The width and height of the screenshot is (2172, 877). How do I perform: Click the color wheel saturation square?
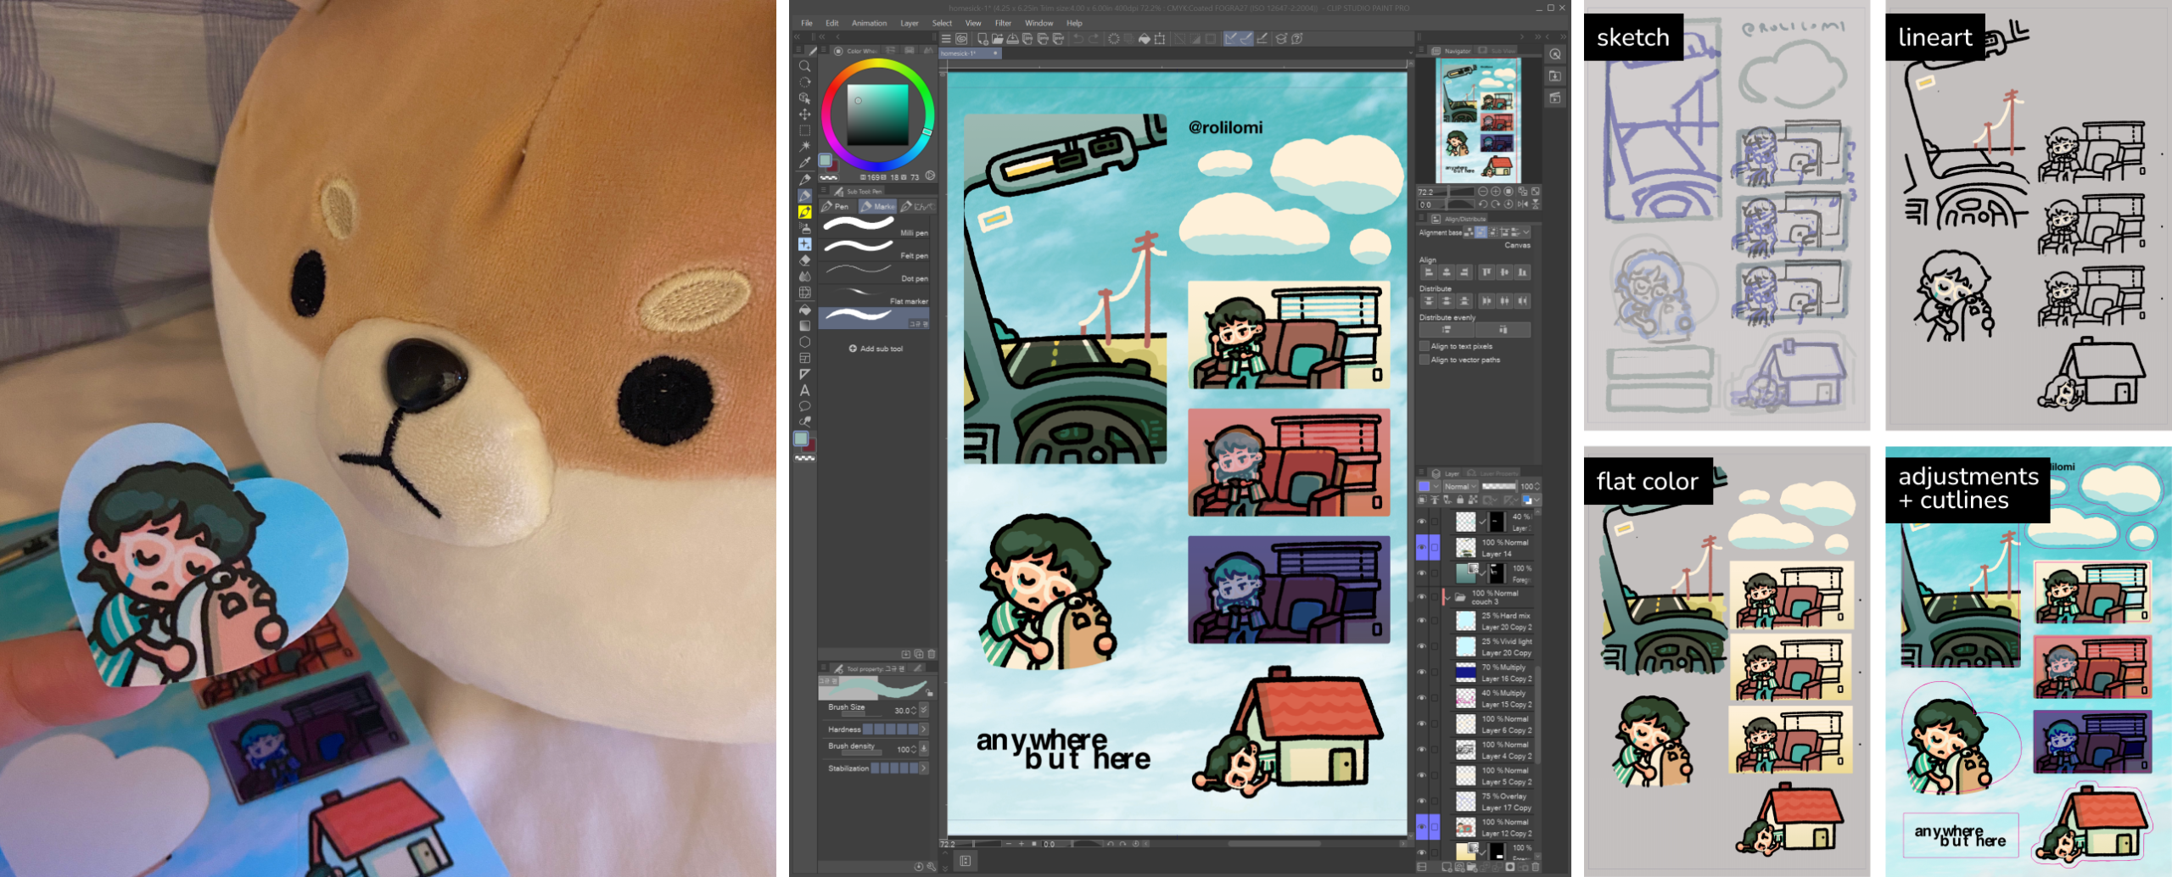[877, 115]
